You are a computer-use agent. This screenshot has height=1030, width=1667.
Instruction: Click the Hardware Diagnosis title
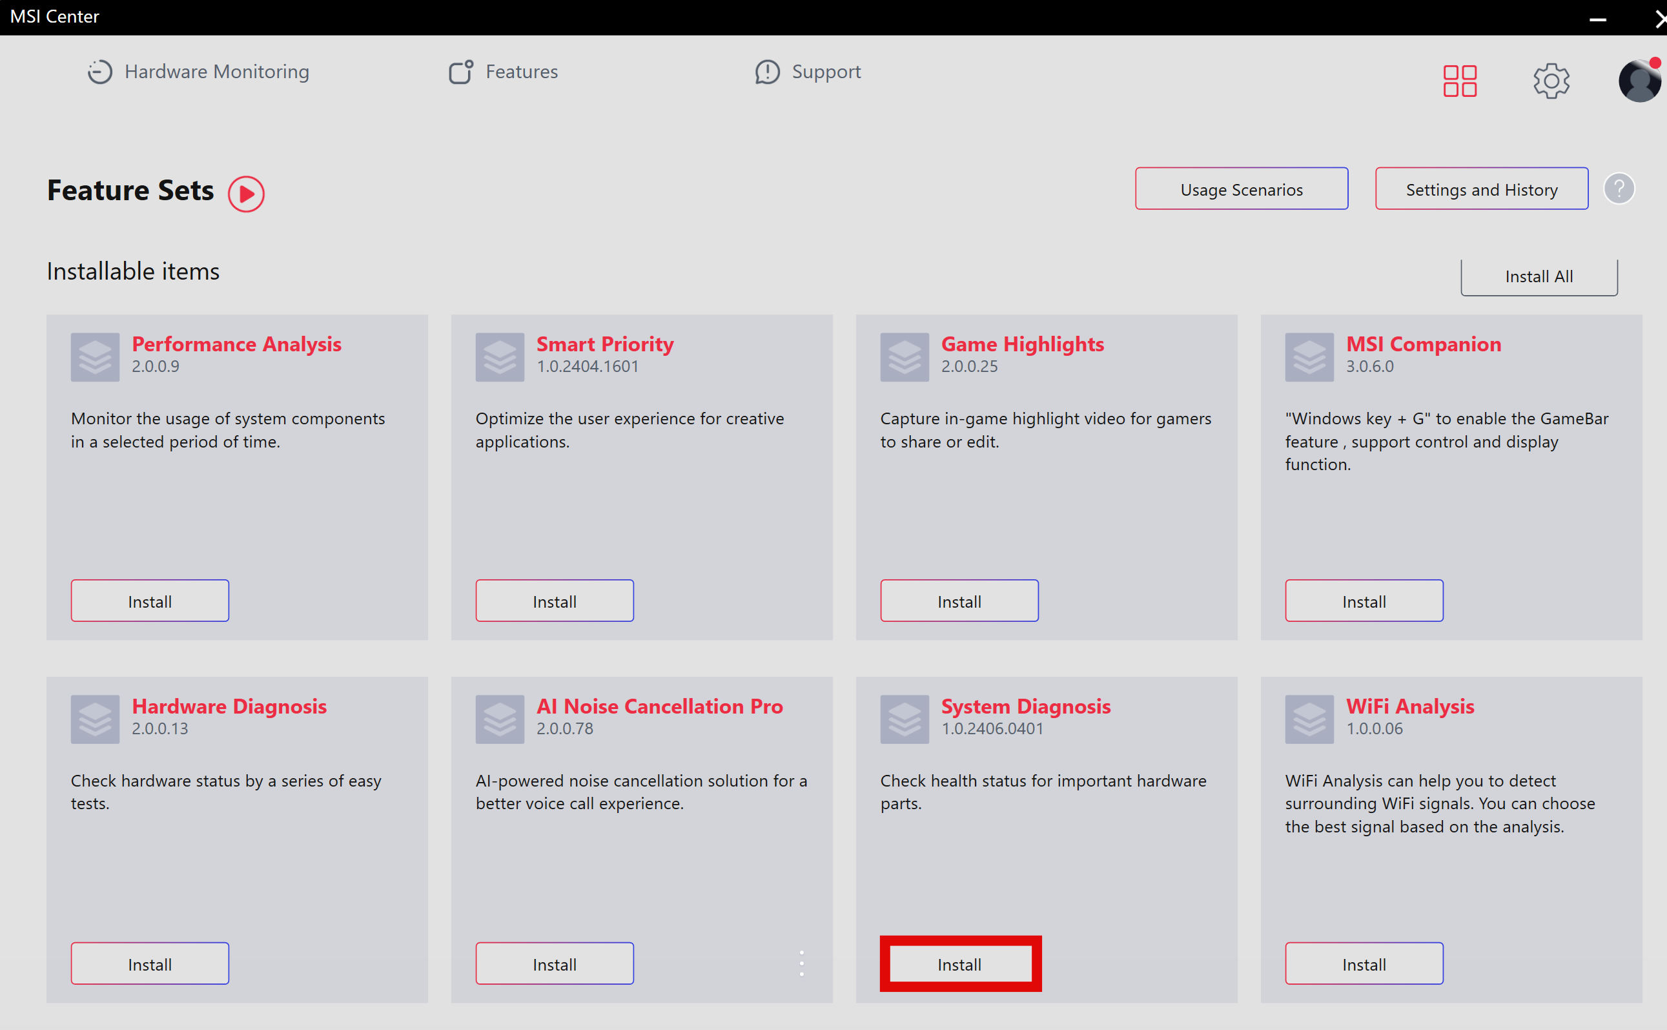229,706
